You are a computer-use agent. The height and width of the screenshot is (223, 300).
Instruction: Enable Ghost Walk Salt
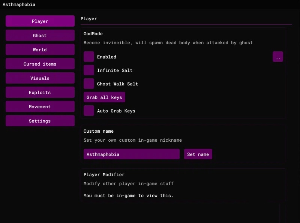click(x=88, y=83)
